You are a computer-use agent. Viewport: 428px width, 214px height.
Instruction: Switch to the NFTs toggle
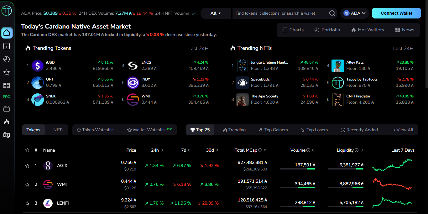click(x=58, y=130)
